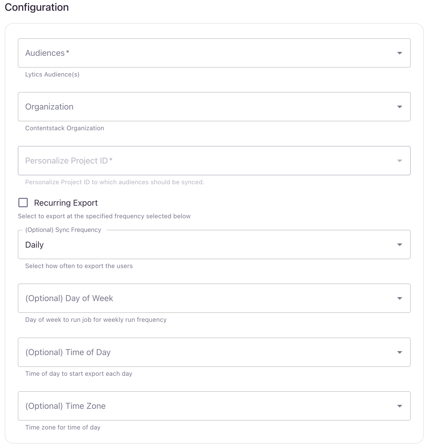The image size is (428, 446).
Task: Click the Audiences dropdown arrow
Action: pos(399,53)
